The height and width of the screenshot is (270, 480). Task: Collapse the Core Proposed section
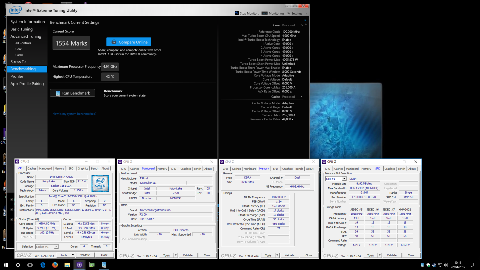(301, 25)
